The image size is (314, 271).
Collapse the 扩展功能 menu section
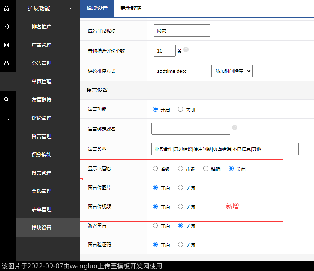(x=71, y=8)
